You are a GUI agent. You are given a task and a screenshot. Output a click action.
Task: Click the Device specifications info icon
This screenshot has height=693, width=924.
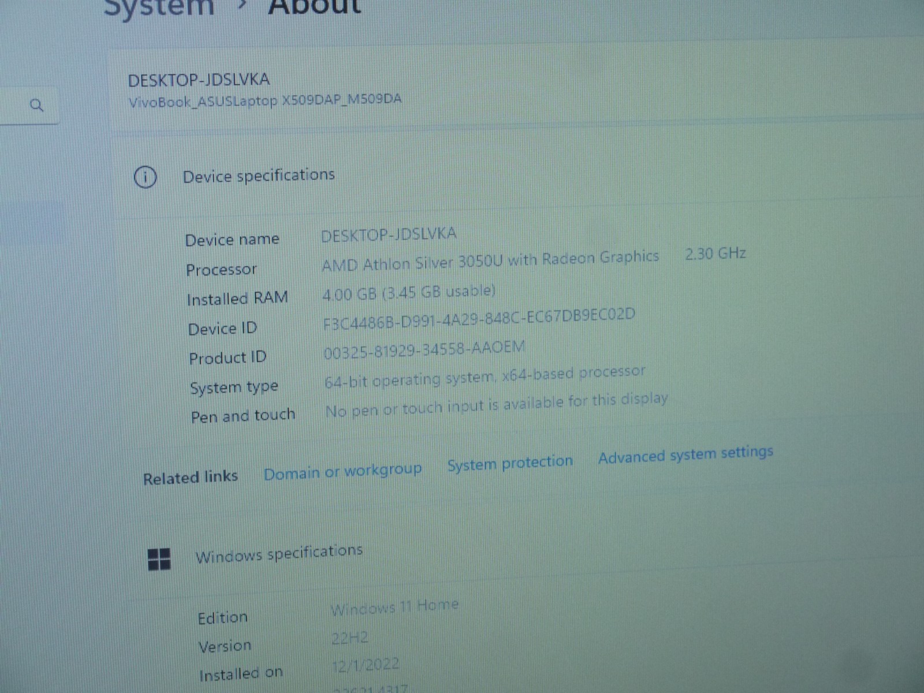145,177
